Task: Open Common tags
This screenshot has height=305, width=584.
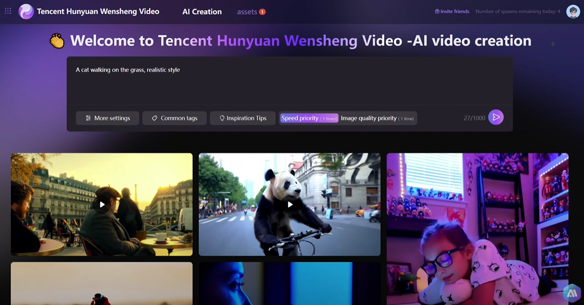Action: (174, 118)
